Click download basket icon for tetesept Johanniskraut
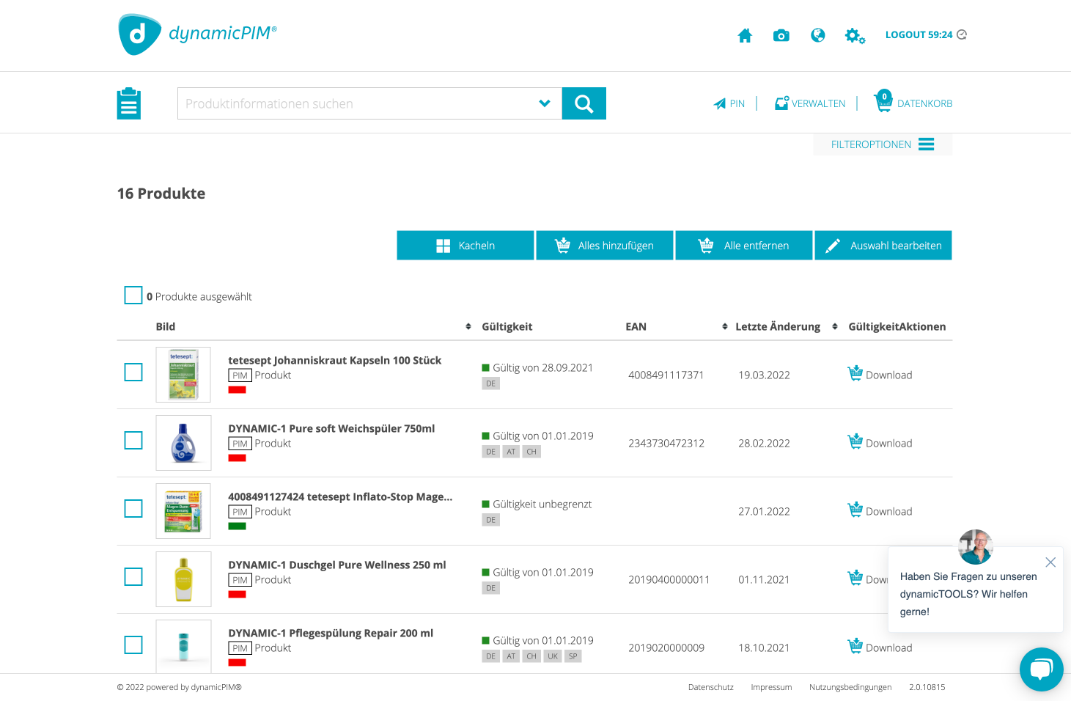This screenshot has width=1071, height=701. pyautogui.click(x=855, y=373)
